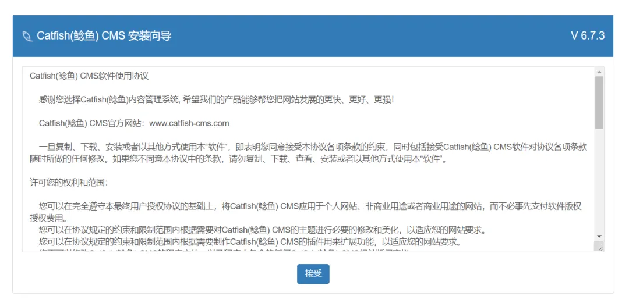Click the scrollbar down arrow in agreement box
The image size is (629, 303).
coord(599,236)
